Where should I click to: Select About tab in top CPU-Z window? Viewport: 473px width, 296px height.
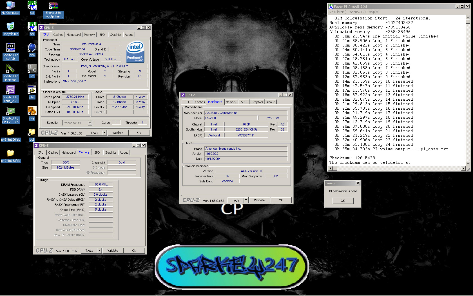coord(129,35)
